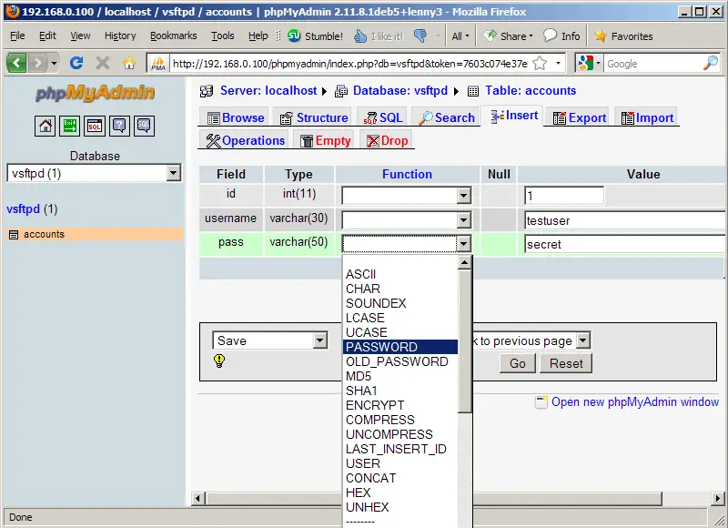Click the Empty table tab
Image resolution: width=728 pixels, height=528 pixels.
click(325, 140)
